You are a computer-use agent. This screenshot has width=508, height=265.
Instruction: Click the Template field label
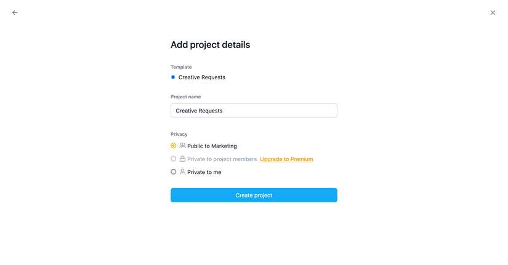click(181, 67)
